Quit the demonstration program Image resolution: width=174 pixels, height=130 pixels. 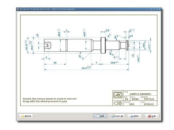pos(152,116)
